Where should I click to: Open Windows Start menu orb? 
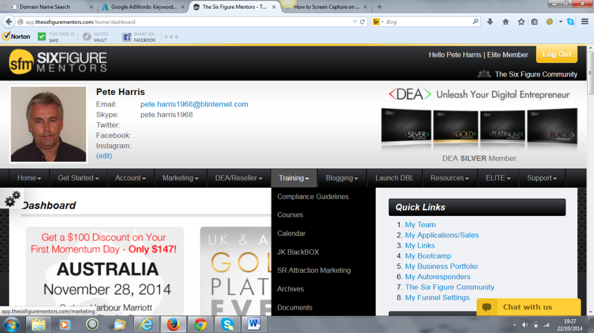tap(12, 325)
